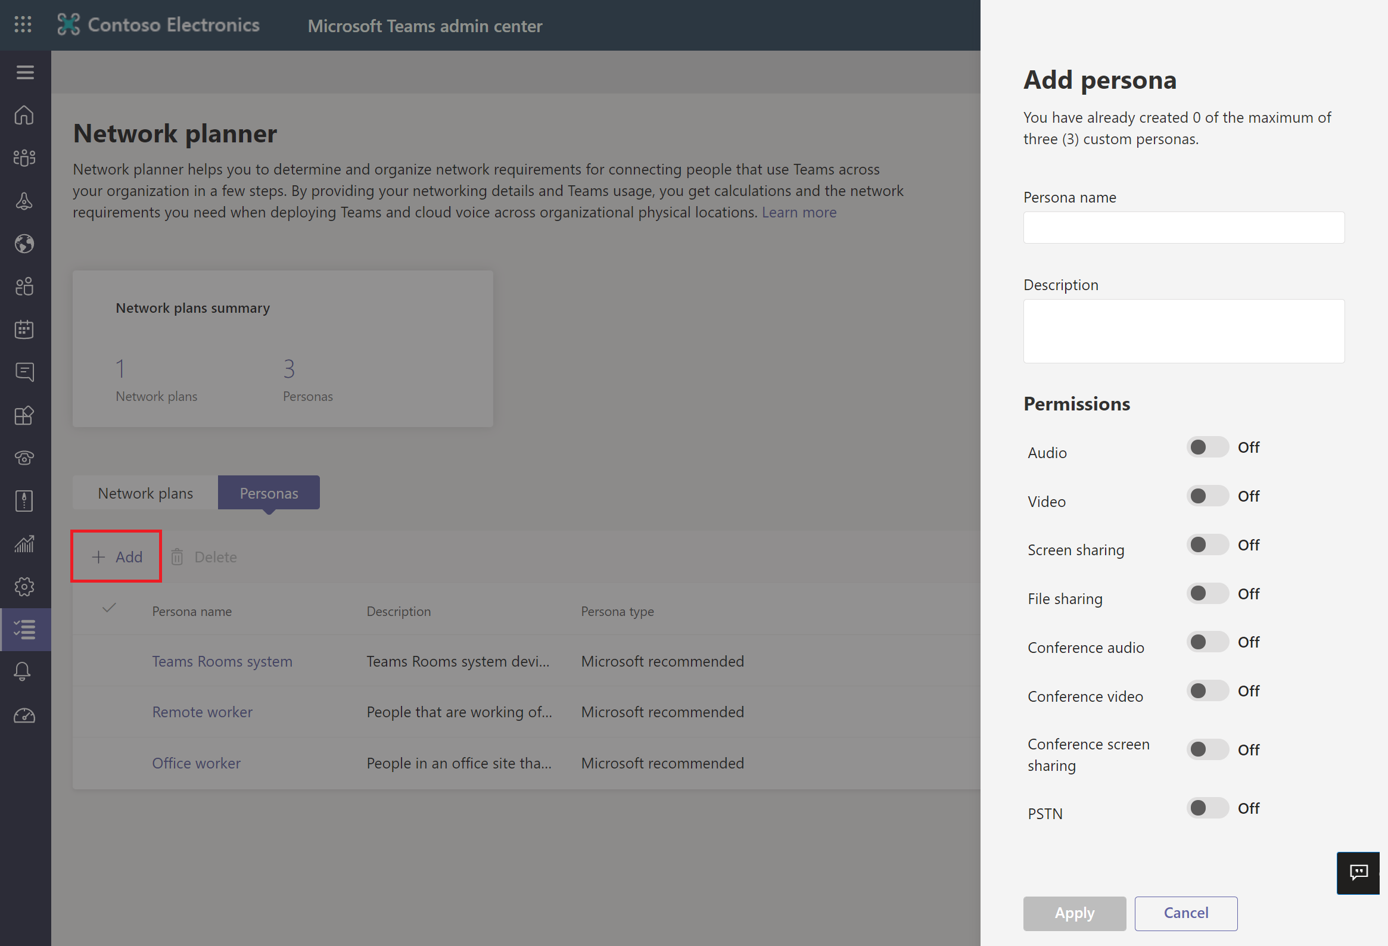Open the Analytics and reports chart icon

coord(24,543)
